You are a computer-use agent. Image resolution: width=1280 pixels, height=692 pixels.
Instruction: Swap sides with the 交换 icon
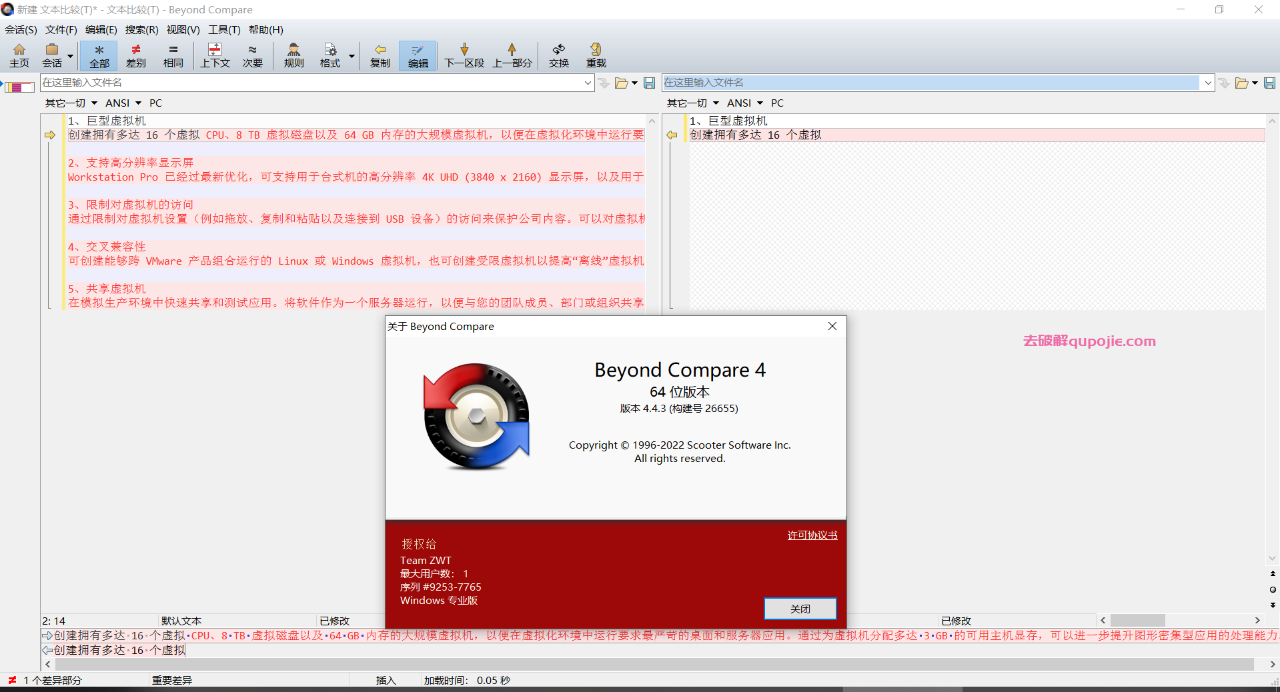559,55
